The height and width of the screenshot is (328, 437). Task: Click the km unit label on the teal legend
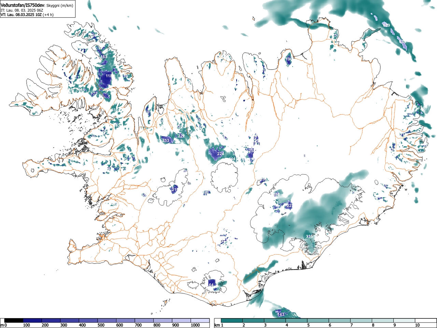(217, 325)
